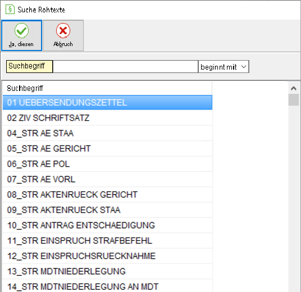Pick 10_STR ANTRAG ENTSCHAEDIGUNG
The image size is (301, 292).
[107, 225]
